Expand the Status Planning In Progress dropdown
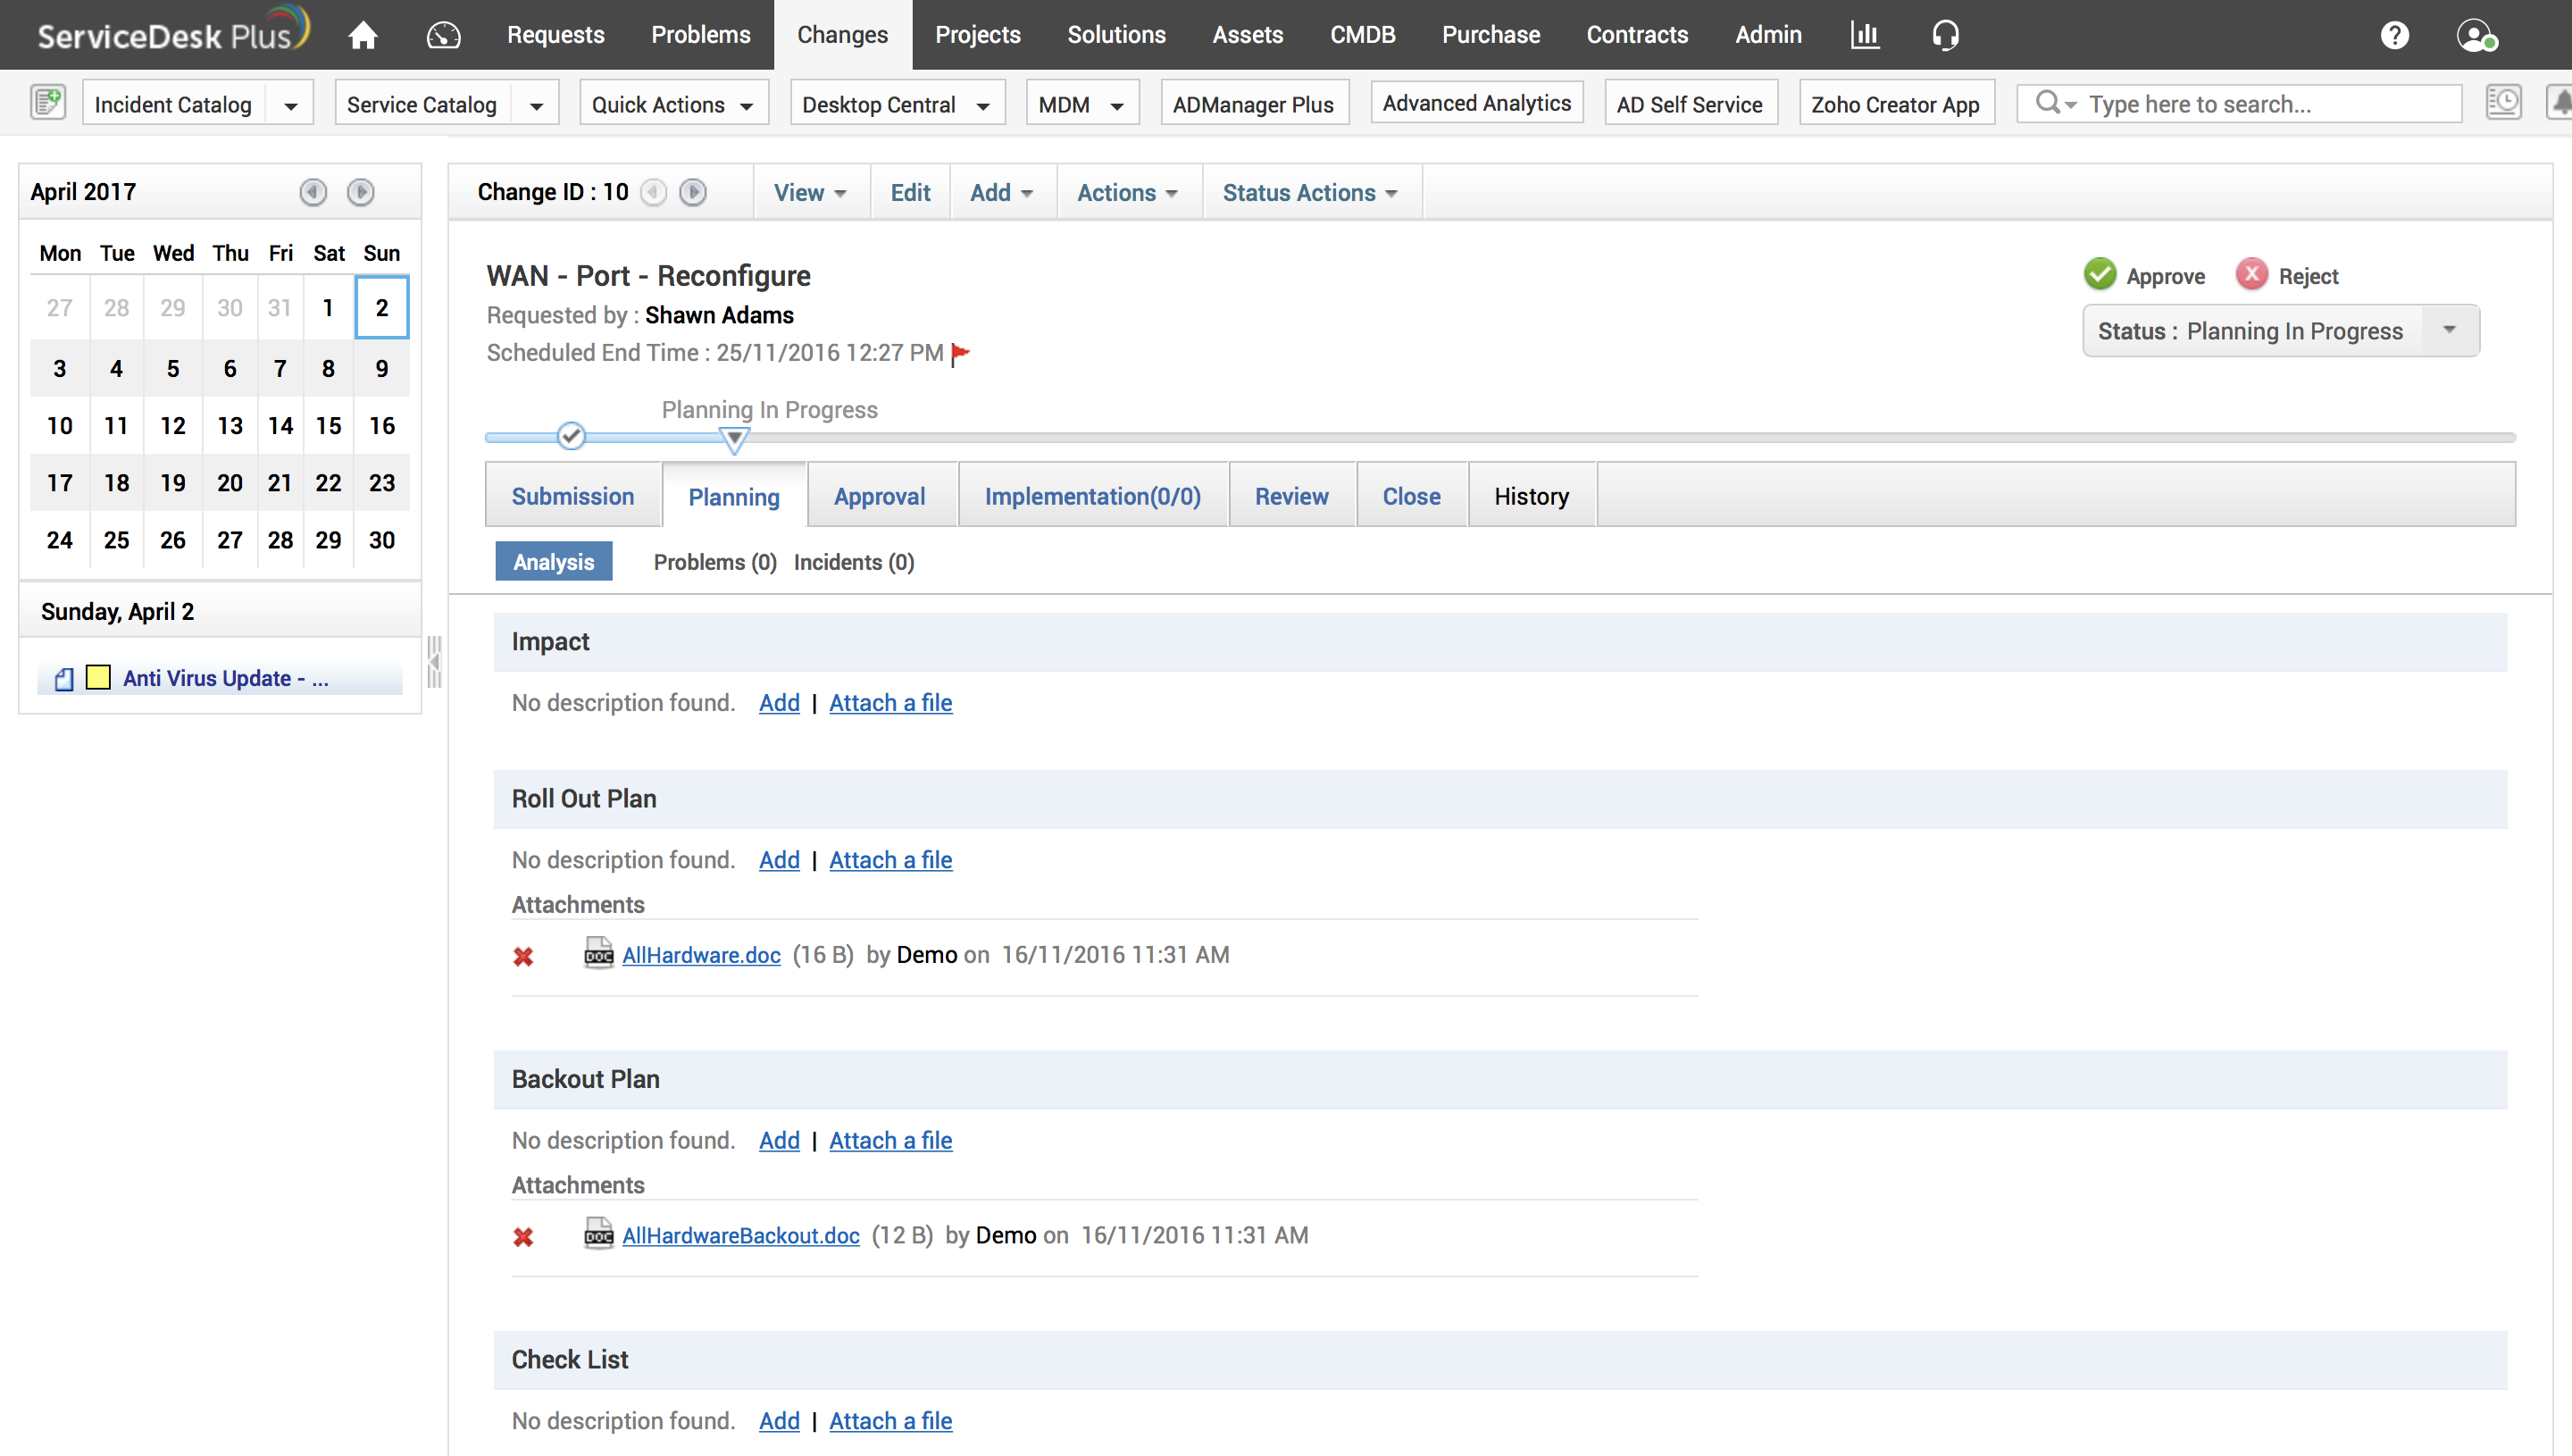 point(2449,330)
